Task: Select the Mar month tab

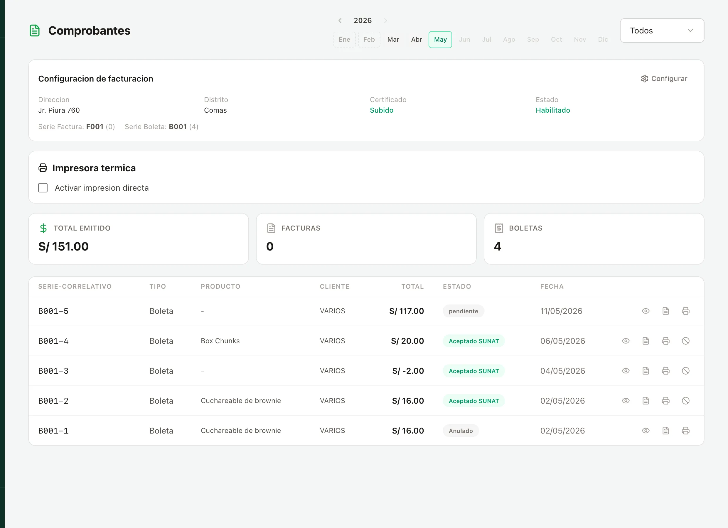Action: pyautogui.click(x=393, y=40)
